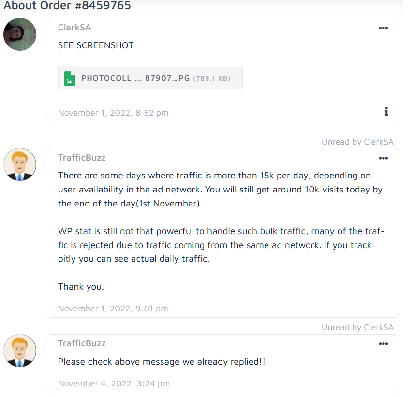Click TrafficBuzz name above the 15k traffic message
414x397 pixels.
click(82, 158)
